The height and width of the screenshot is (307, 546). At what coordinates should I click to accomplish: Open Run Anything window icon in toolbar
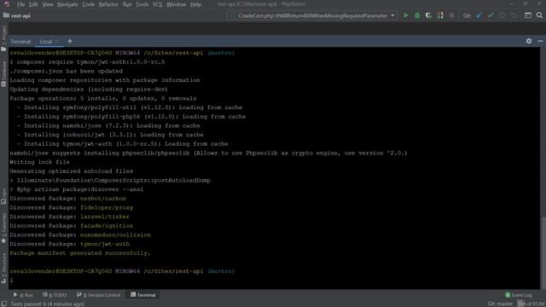point(528,15)
